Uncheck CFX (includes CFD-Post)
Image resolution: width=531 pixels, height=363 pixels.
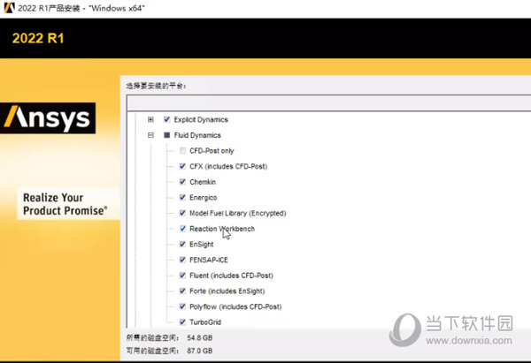click(x=182, y=166)
